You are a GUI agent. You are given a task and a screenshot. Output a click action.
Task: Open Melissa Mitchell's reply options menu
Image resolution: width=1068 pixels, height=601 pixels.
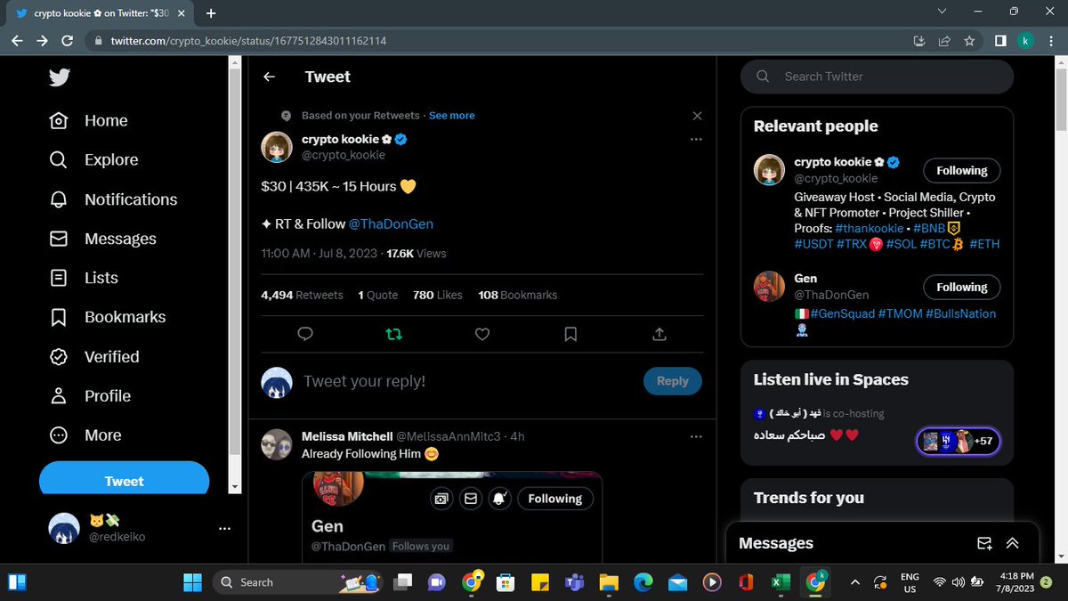tap(696, 436)
